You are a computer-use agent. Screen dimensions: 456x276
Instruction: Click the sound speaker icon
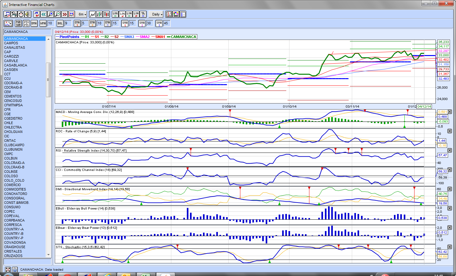tap(28, 14)
